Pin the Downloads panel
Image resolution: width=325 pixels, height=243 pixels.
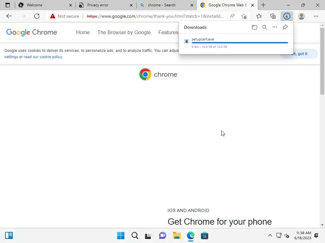point(285,27)
